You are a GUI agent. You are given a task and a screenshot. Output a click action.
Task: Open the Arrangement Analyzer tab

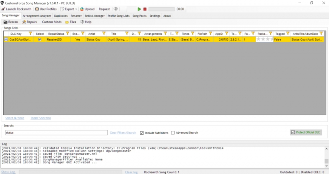[x=37, y=16]
